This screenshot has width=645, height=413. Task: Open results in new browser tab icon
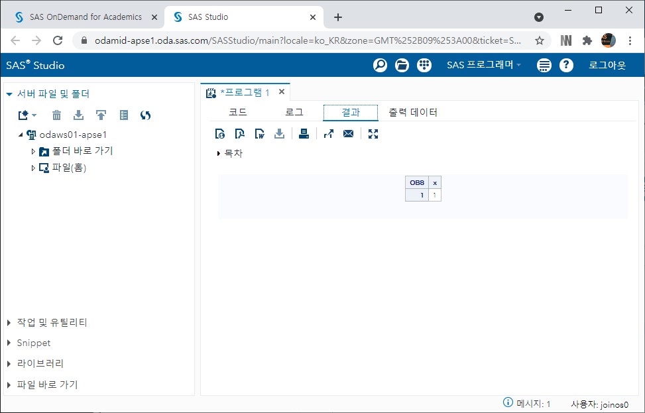pyautogui.click(x=329, y=134)
